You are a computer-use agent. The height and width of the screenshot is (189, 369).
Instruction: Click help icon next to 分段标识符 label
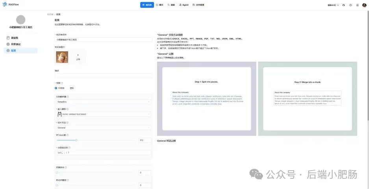click(69, 148)
